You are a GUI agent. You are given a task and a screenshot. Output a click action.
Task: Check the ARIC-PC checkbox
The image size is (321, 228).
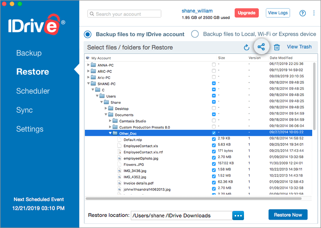(x=214, y=71)
